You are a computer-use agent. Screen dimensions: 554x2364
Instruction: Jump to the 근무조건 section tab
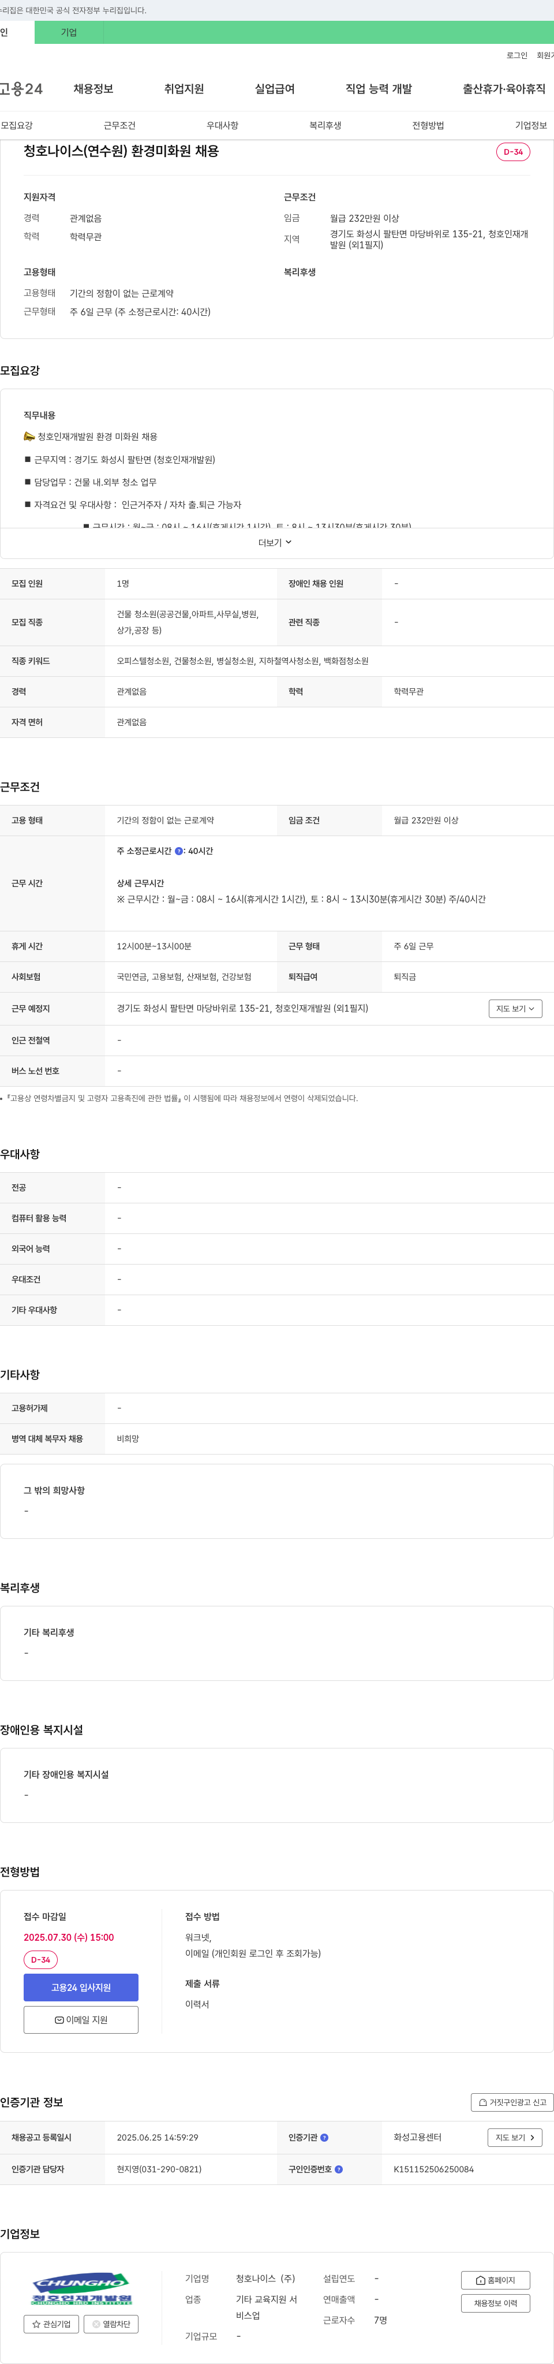(x=119, y=126)
